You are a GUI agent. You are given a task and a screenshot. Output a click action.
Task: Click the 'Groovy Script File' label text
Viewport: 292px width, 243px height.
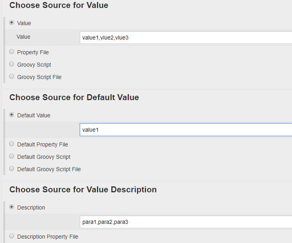(39, 77)
